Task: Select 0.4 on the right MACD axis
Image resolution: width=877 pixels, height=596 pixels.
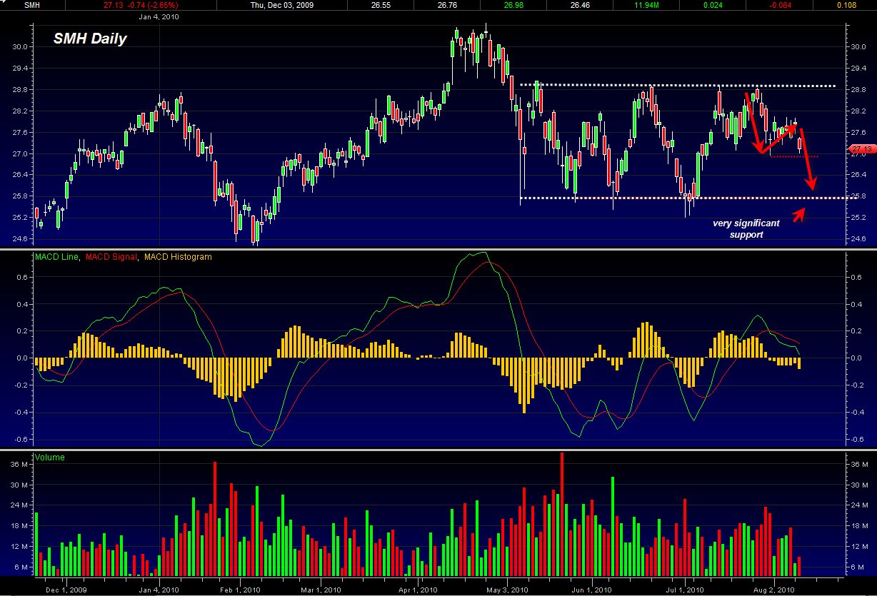Action: click(x=856, y=304)
